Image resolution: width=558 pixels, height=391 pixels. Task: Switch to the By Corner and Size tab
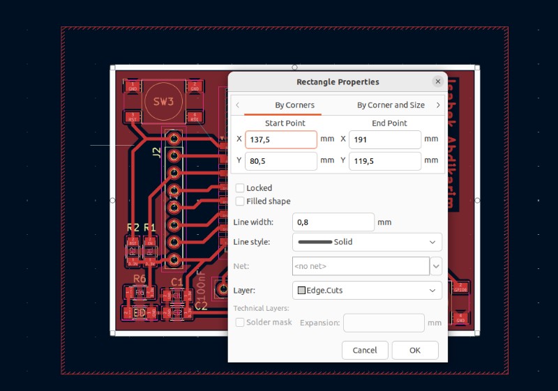[x=391, y=105]
